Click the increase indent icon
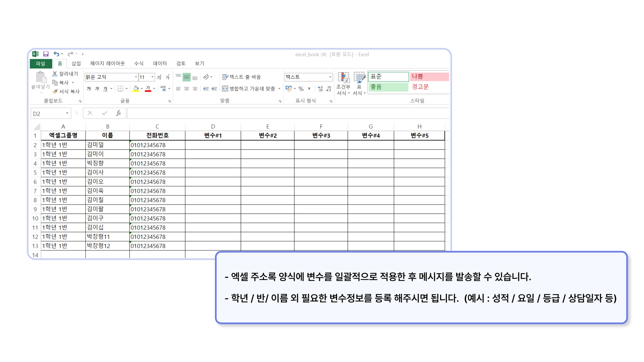 (x=214, y=89)
